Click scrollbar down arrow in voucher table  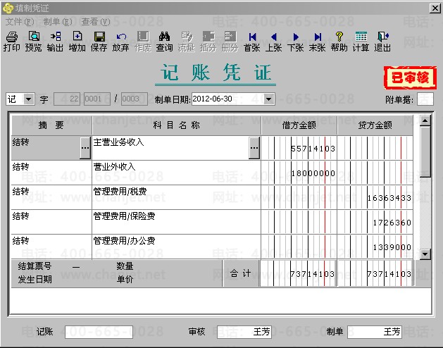click(425, 254)
